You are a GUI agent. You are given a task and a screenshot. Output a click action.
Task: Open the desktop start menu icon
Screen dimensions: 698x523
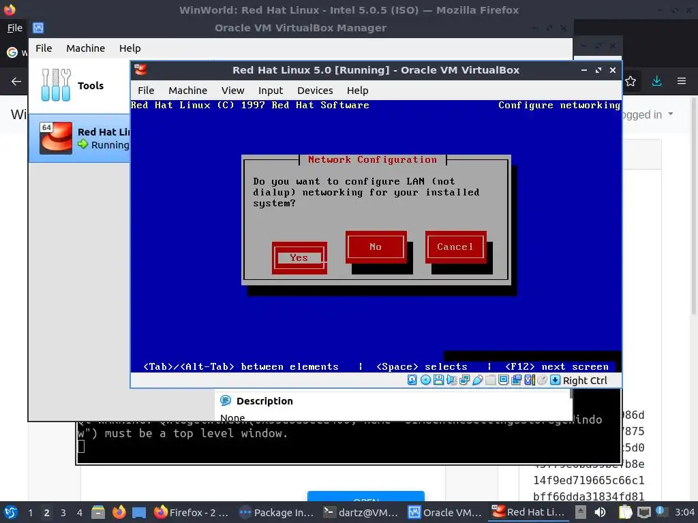(11, 512)
